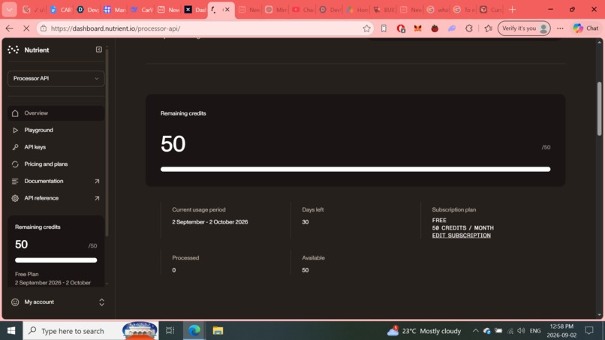This screenshot has width=605, height=340.
Task: Stop page loading with the X button
Action: (x=26, y=29)
